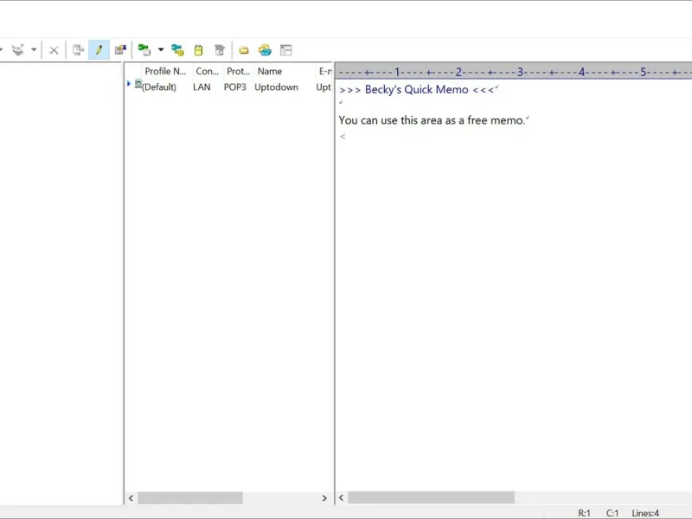692x519 pixels.
Task: Click the gray template document icon
Action: pyautogui.click(x=220, y=50)
